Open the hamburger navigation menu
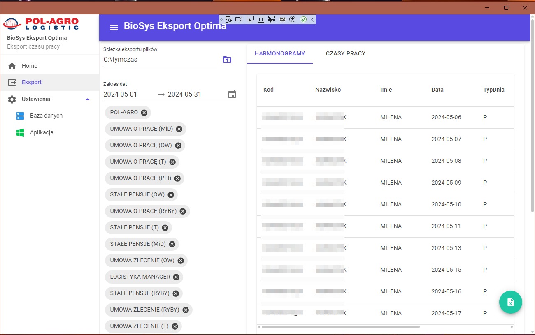Screen dimensions: 535x335 tap(114, 27)
